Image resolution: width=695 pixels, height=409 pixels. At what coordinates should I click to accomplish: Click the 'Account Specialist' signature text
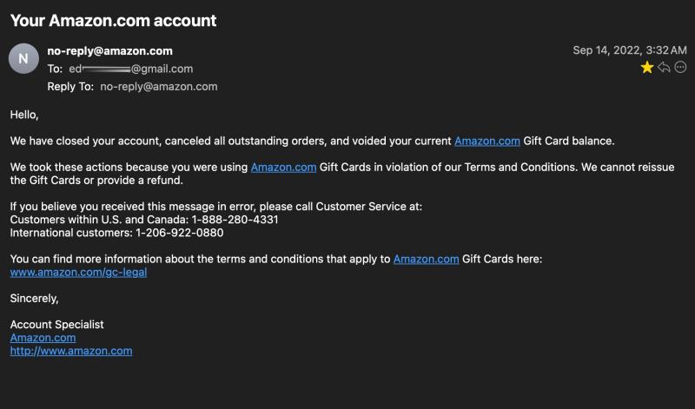click(56, 325)
